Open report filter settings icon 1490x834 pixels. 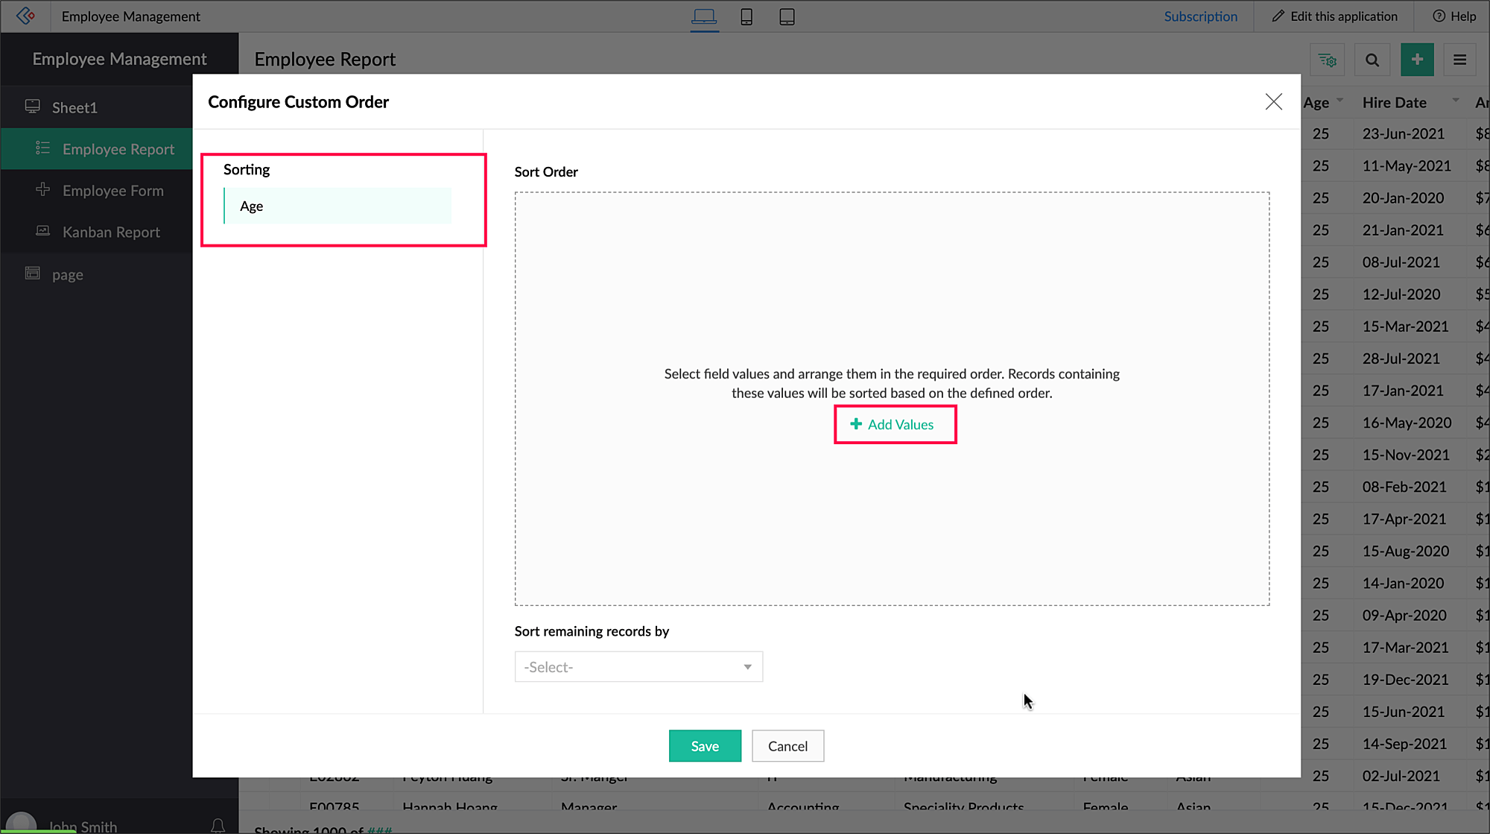coord(1328,60)
